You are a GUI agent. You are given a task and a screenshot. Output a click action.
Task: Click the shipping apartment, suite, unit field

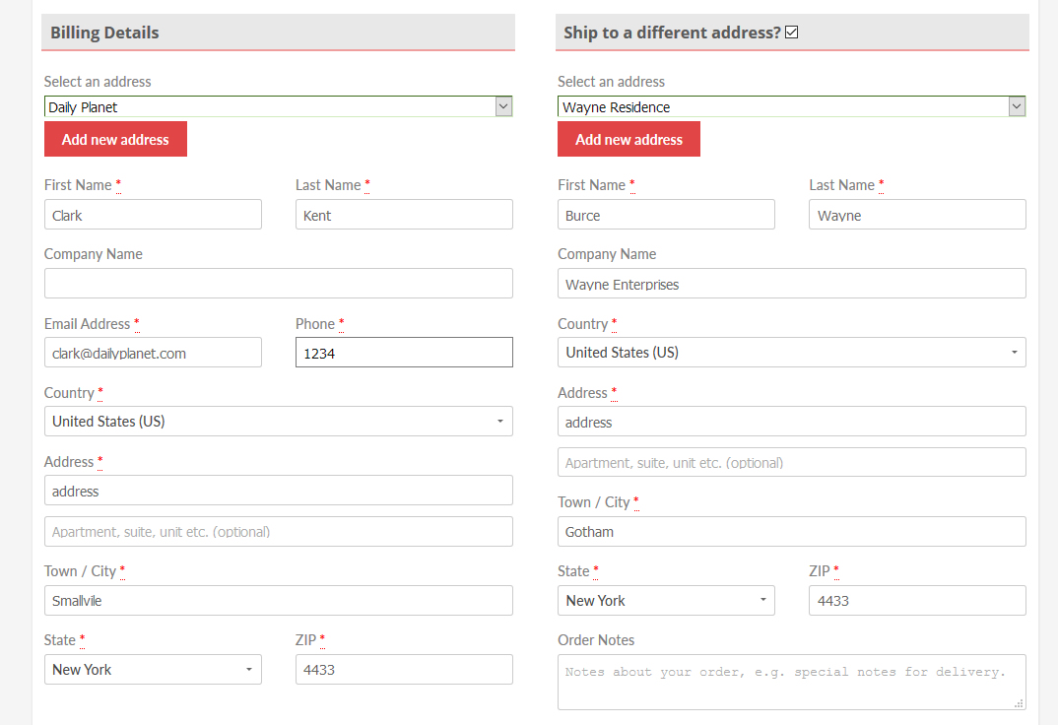pos(791,462)
